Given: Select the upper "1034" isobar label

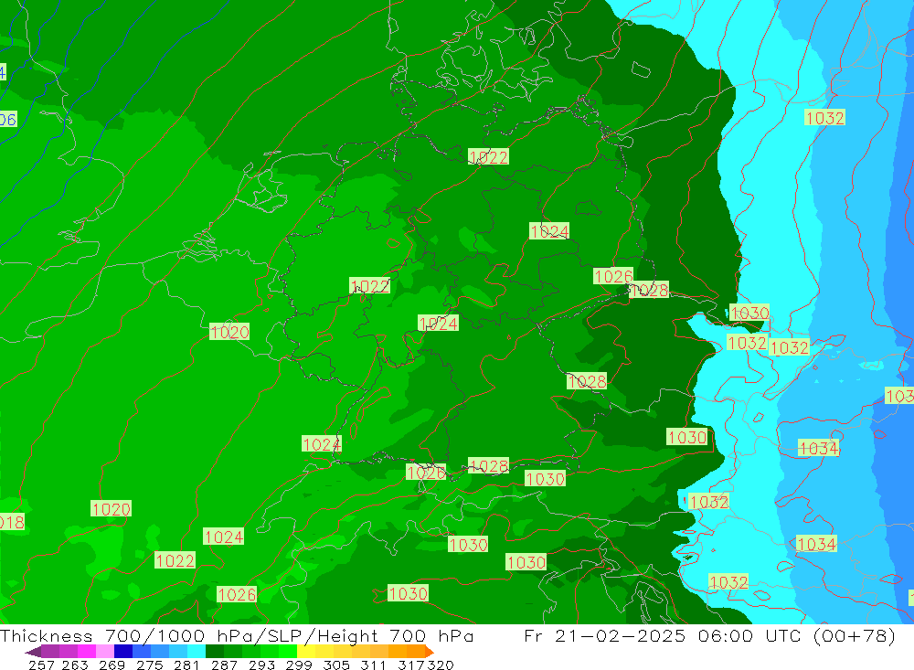Looking at the screenshot, I should pyautogui.click(x=818, y=448).
